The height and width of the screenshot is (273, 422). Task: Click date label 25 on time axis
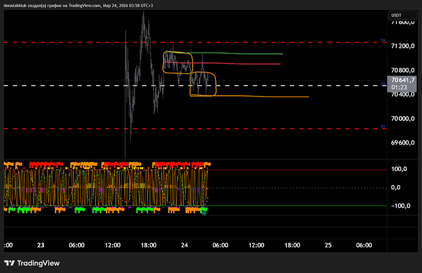(x=328, y=245)
